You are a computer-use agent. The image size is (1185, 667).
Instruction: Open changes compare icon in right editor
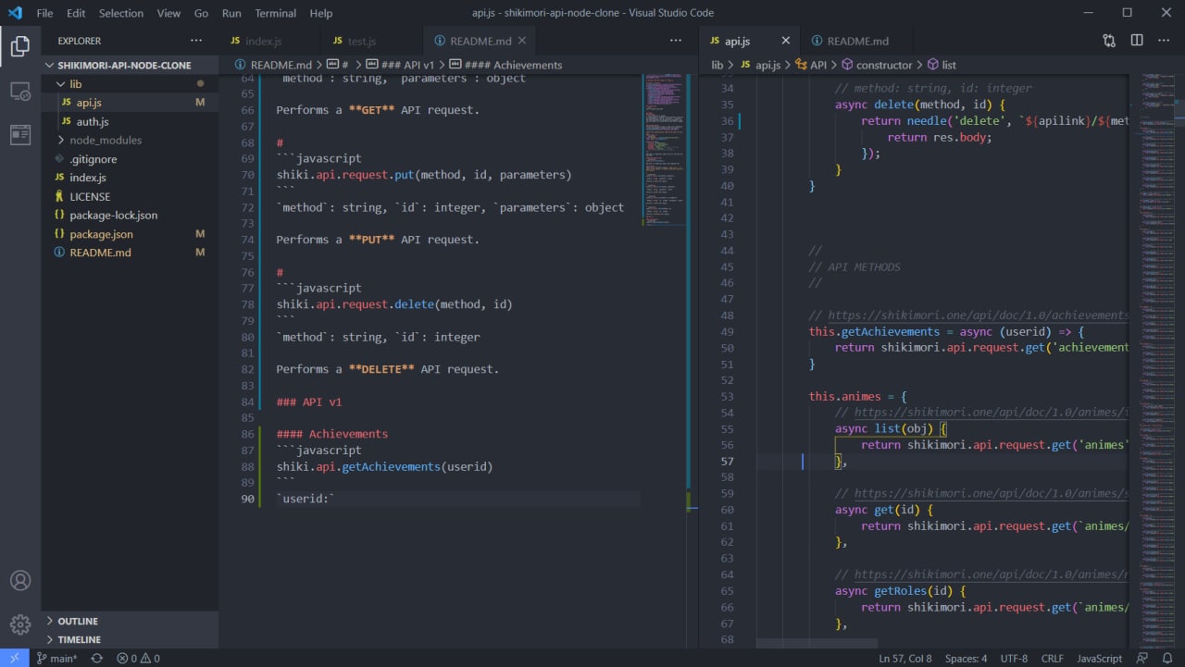pyautogui.click(x=1109, y=41)
